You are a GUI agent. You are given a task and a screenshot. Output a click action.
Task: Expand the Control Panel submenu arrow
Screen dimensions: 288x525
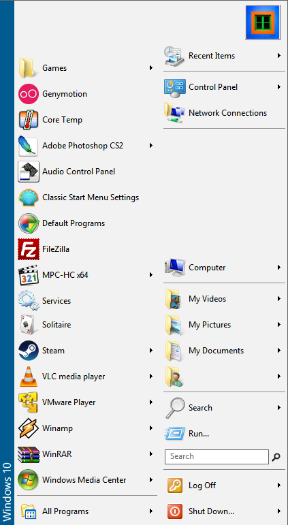279,87
